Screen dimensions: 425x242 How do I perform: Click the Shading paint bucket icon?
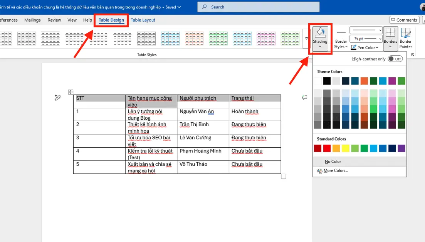[320, 32]
